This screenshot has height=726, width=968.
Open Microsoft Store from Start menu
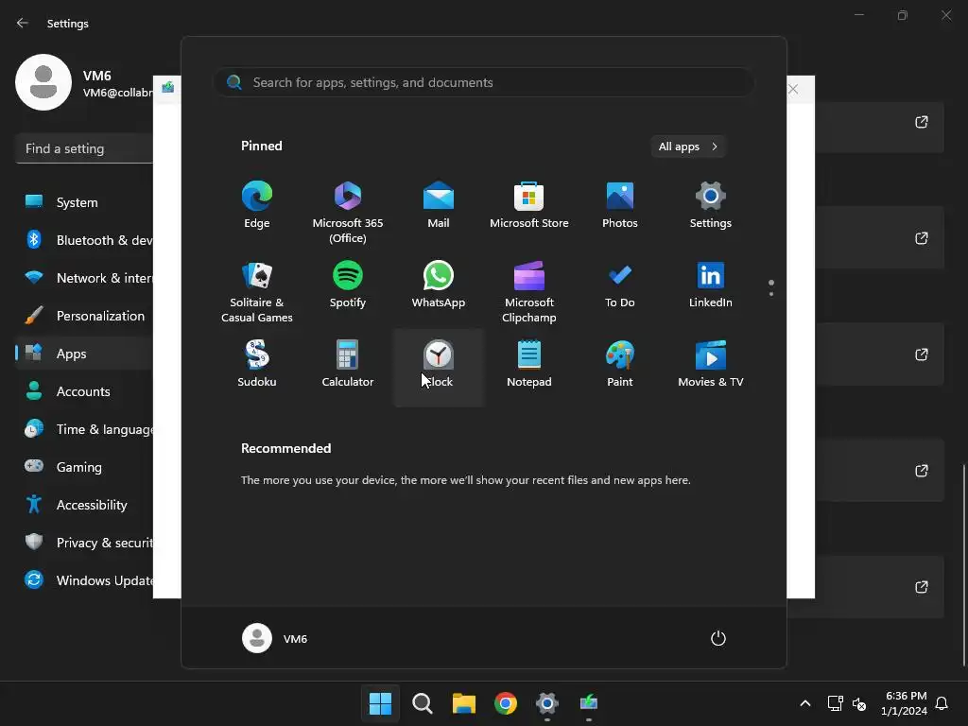click(529, 205)
